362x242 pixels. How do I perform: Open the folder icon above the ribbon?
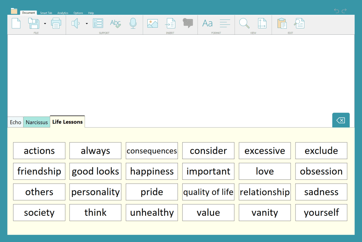[x=14, y=11]
